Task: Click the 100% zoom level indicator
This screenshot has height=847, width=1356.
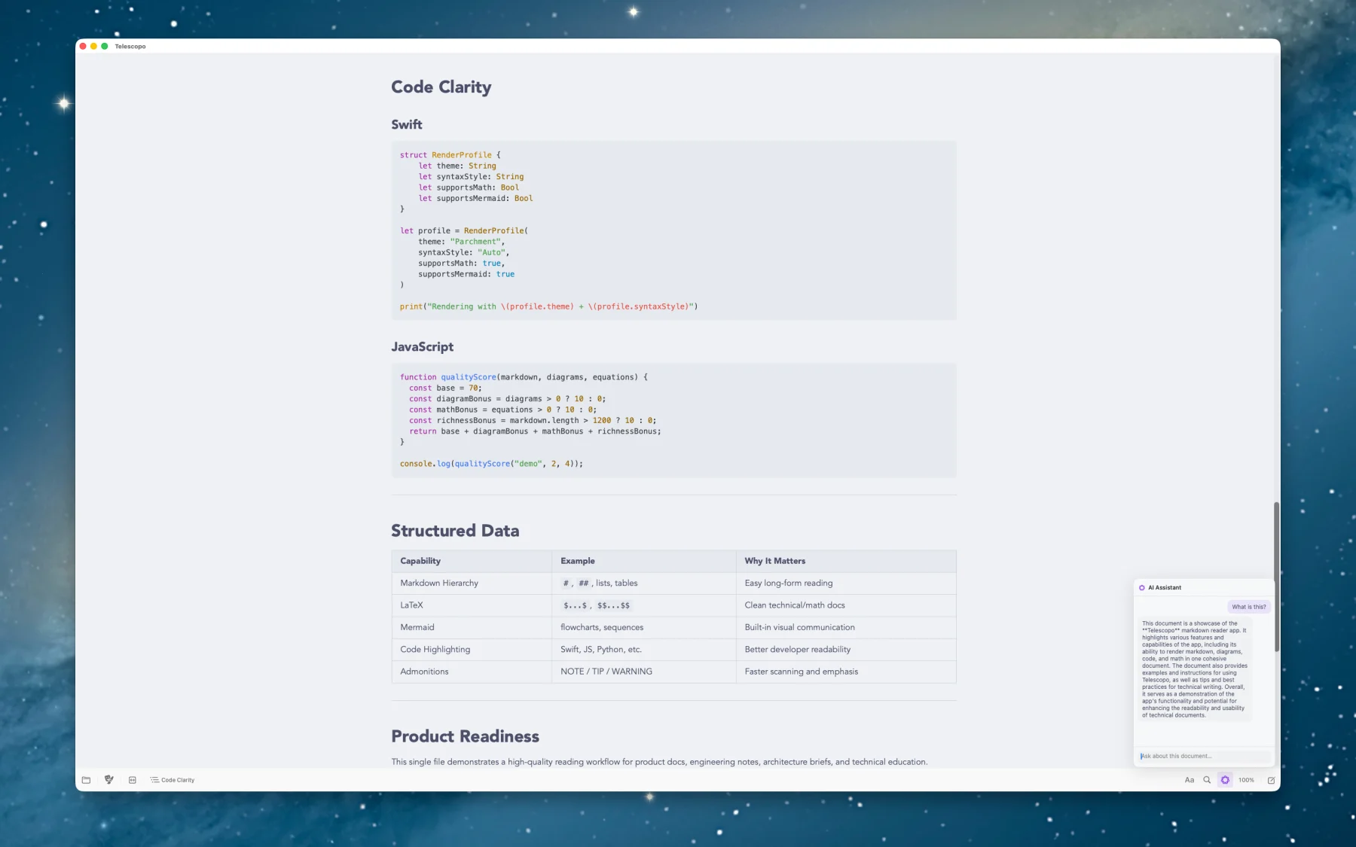Action: click(1247, 780)
